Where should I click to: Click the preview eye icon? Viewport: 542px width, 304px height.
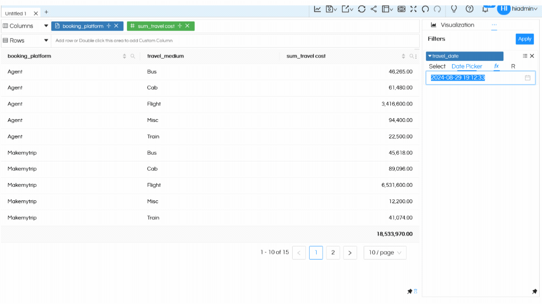tap(401, 9)
